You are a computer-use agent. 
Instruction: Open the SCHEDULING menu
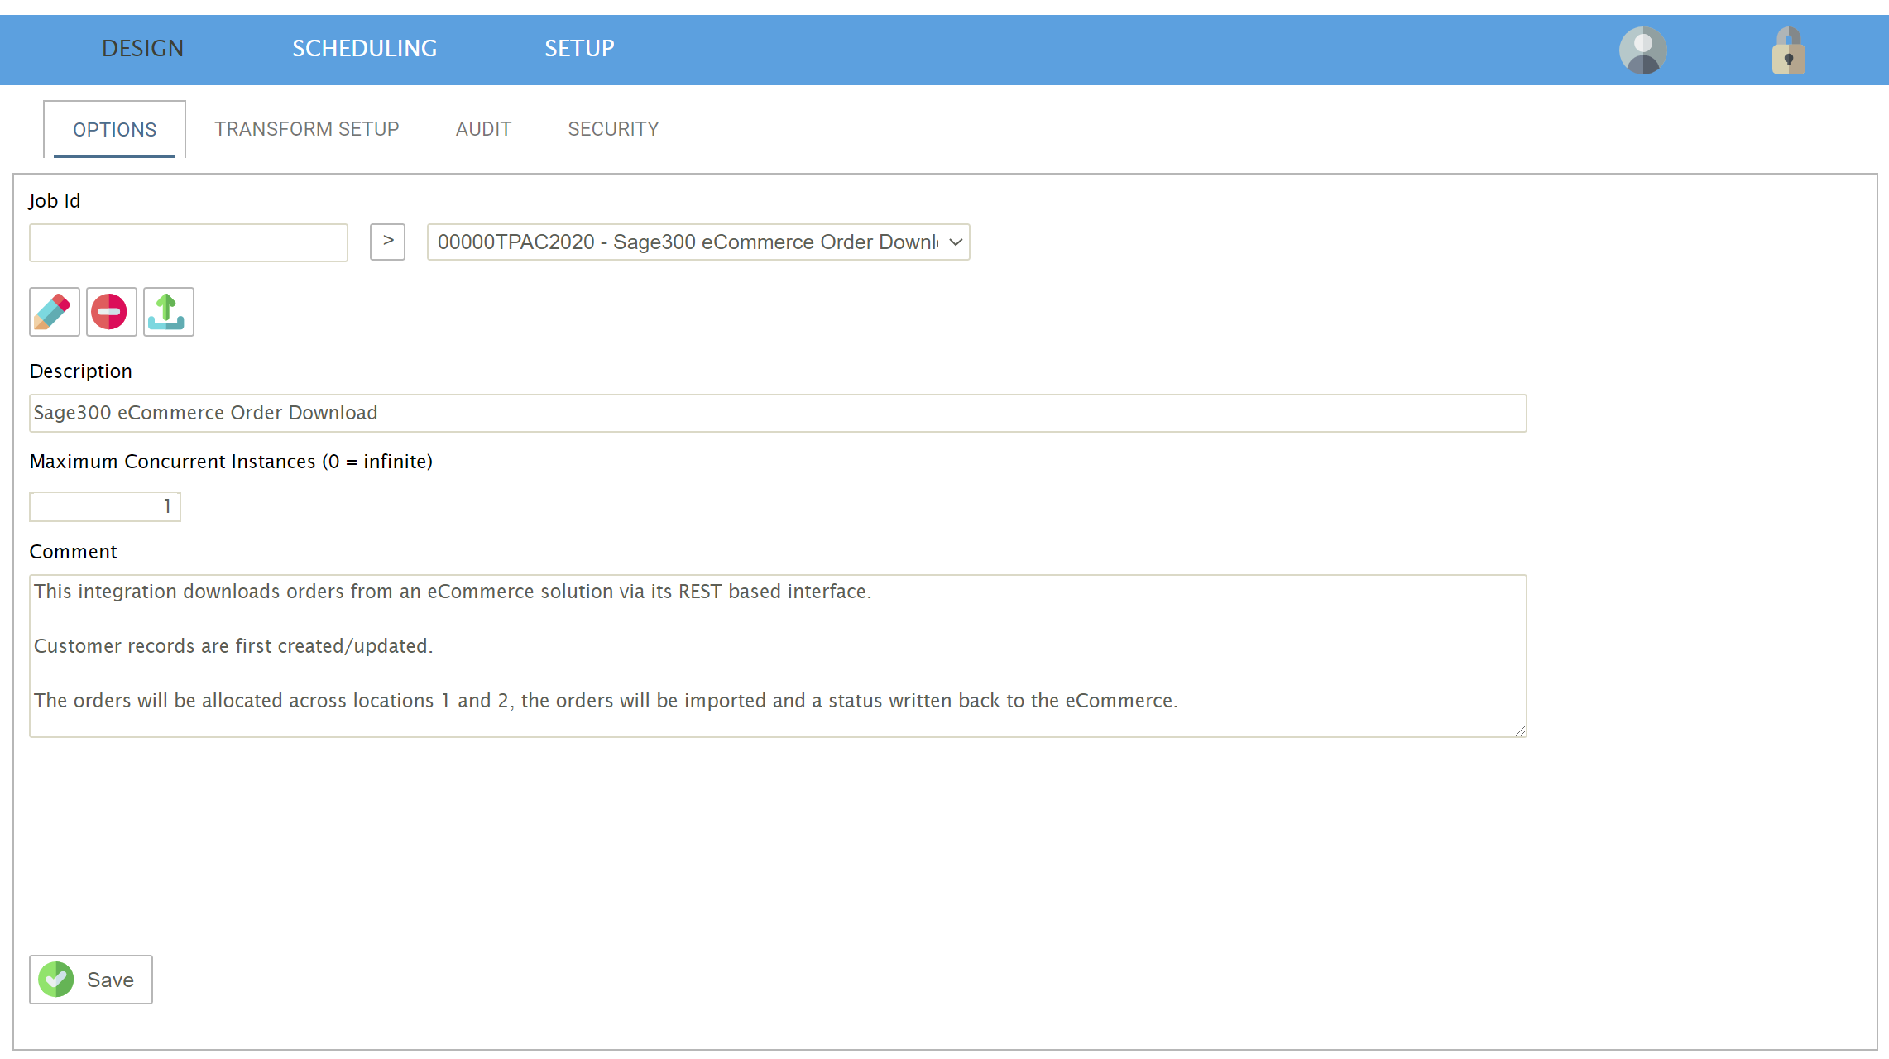click(x=364, y=49)
